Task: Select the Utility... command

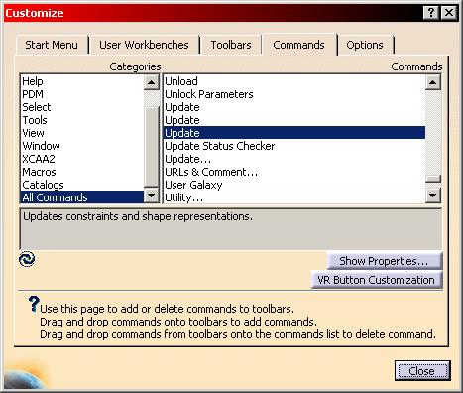Action: click(294, 197)
